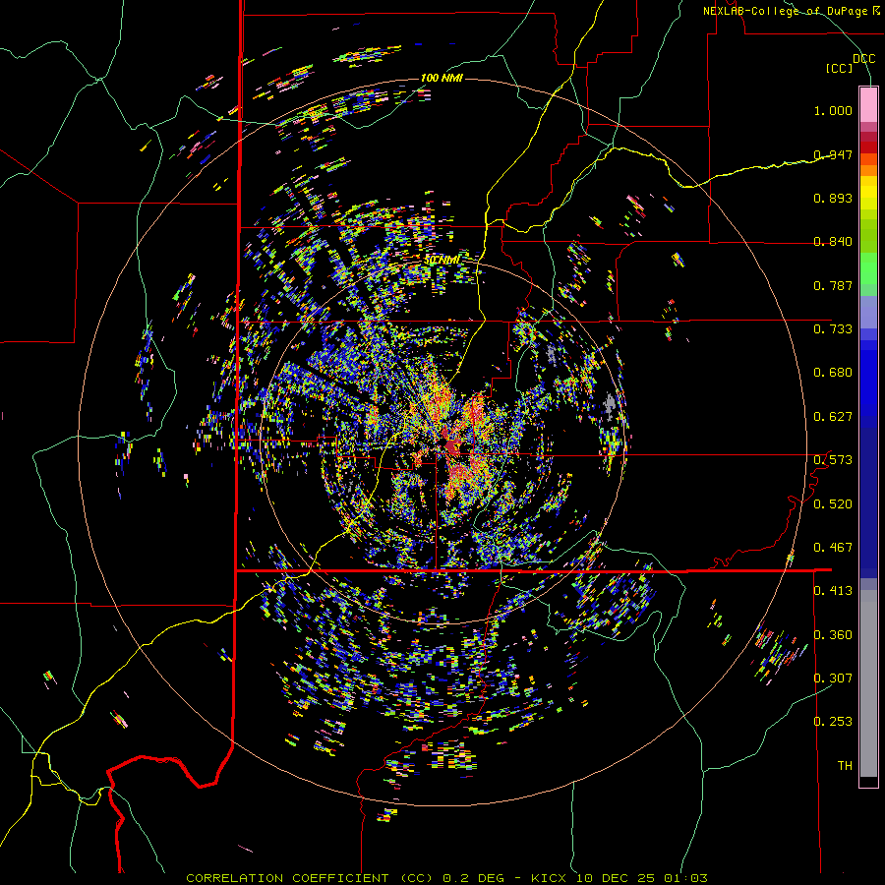Pick the bright green segment of color bar
Viewport: 885px width, 885px height.
click(x=868, y=269)
